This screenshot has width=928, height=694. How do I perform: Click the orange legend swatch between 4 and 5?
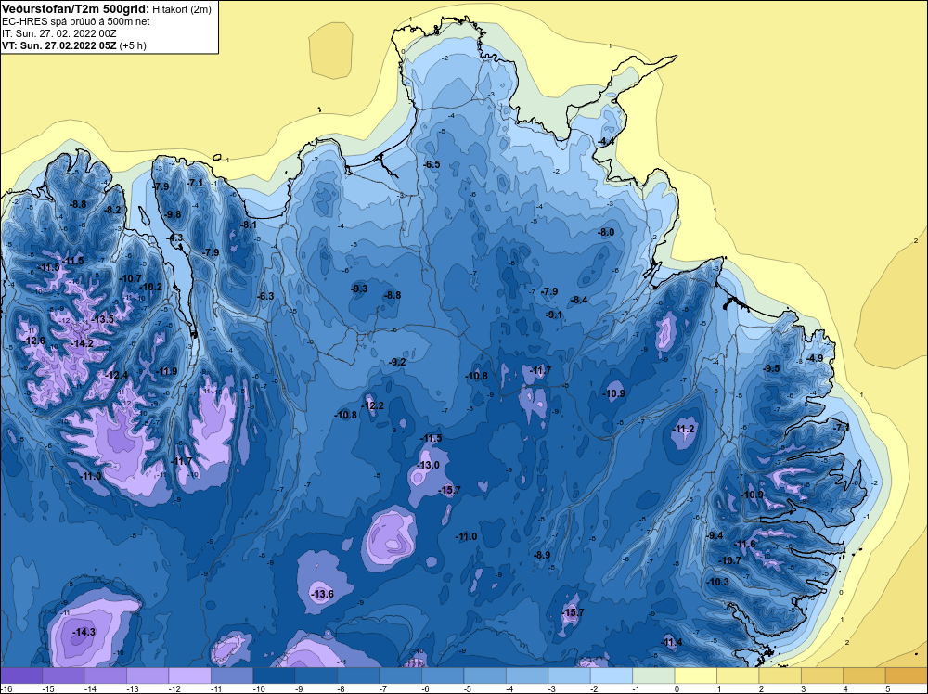coord(865,675)
